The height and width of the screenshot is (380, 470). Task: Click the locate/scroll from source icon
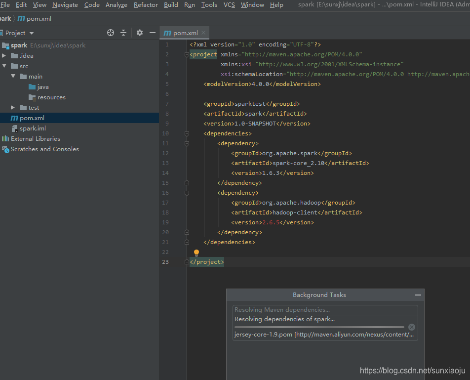point(111,33)
